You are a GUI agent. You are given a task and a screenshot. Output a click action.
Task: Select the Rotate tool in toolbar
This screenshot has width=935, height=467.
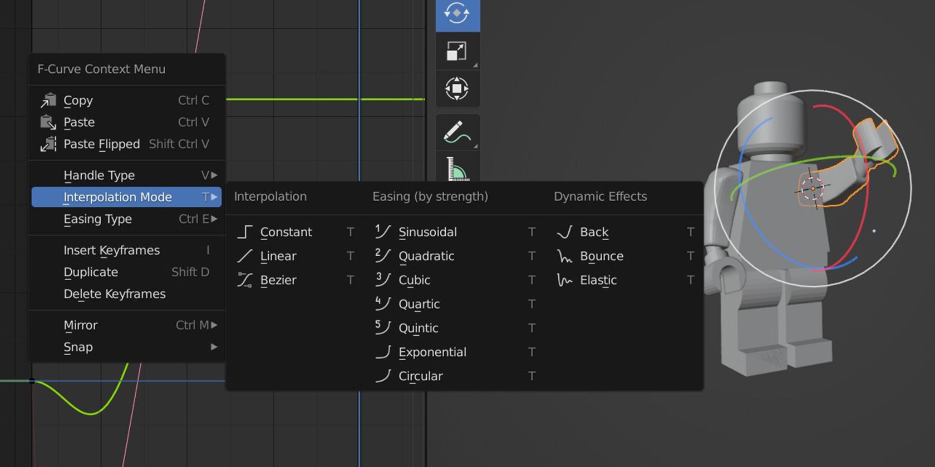tap(457, 13)
